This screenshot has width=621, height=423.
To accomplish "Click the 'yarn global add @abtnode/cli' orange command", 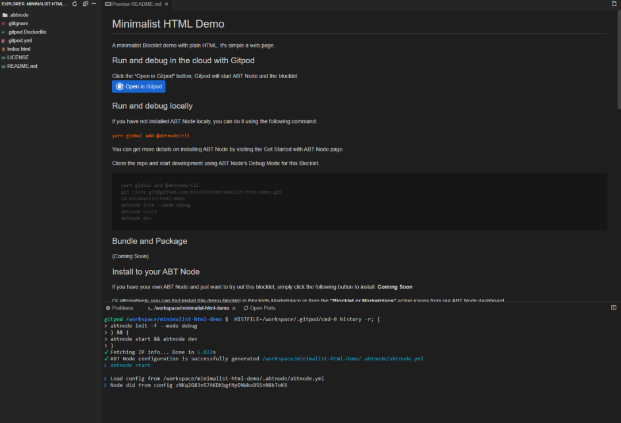I will click(151, 135).
